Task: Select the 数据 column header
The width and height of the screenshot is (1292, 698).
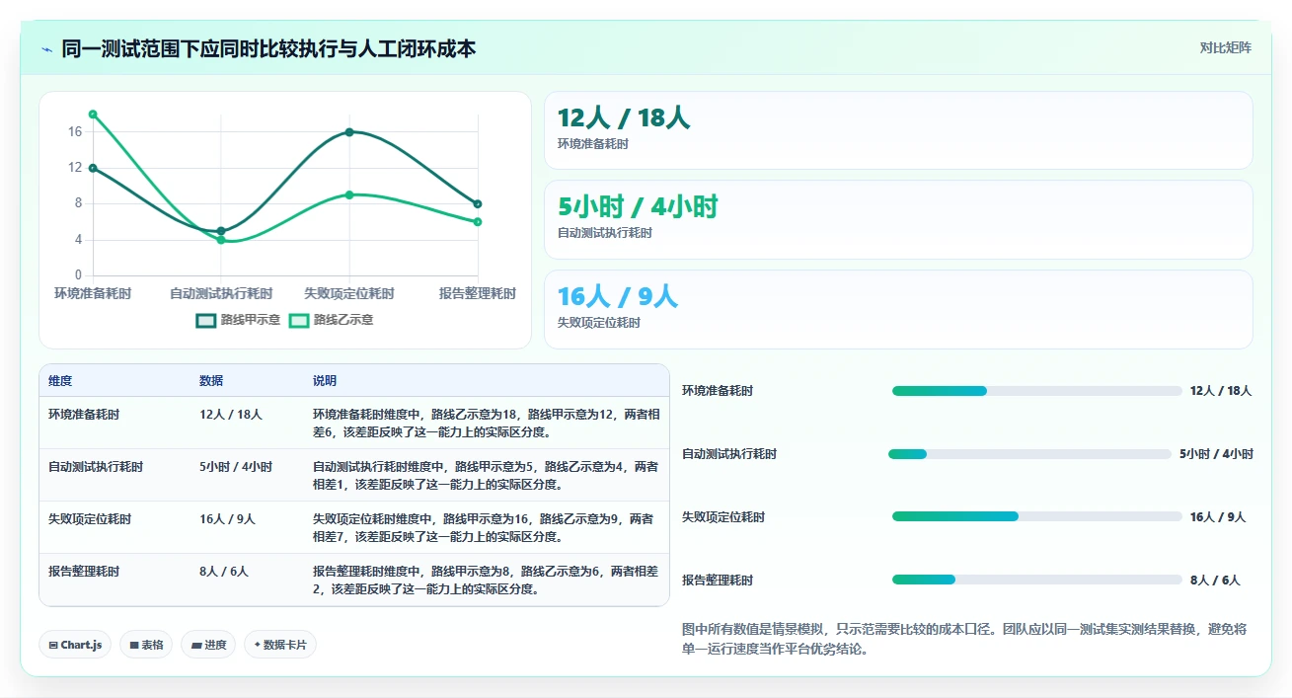Action: click(211, 381)
